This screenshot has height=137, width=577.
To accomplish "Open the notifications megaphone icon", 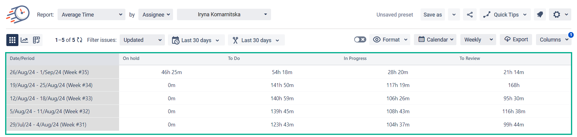I will 540,14.
